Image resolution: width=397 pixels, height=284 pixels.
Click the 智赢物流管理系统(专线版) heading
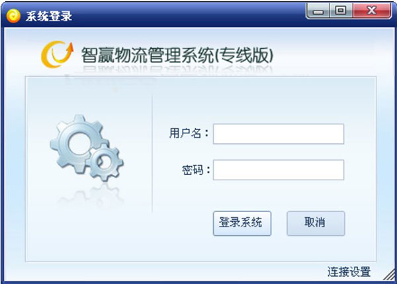tap(177, 55)
